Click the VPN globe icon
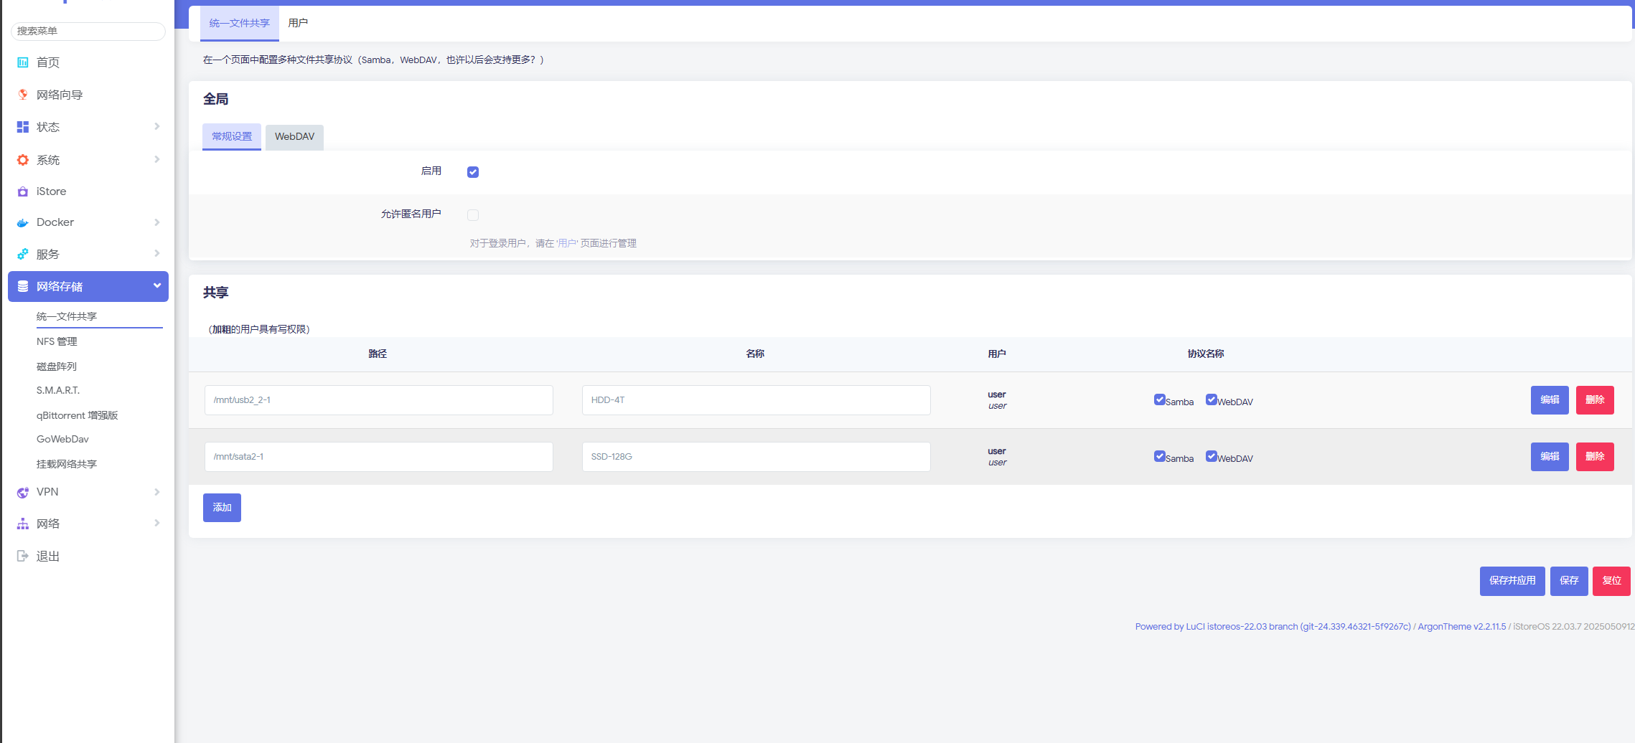This screenshot has width=1635, height=743. (x=23, y=492)
